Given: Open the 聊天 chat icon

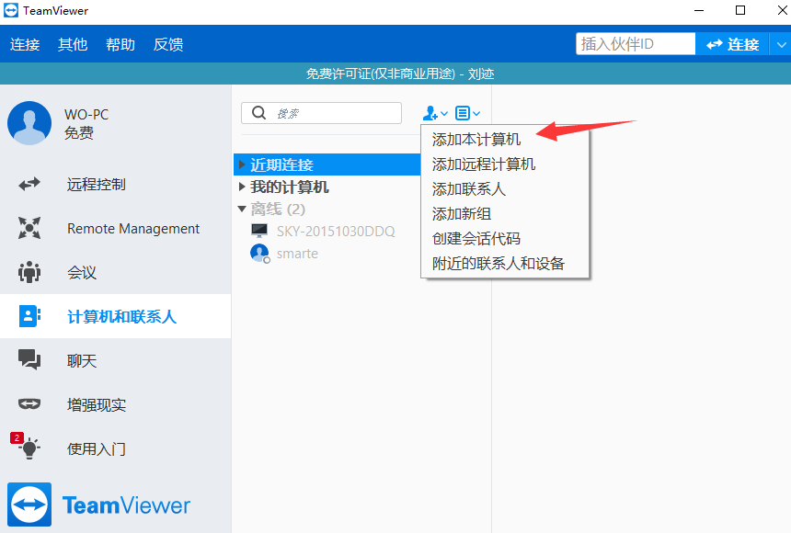Looking at the screenshot, I should click(29, 360).
